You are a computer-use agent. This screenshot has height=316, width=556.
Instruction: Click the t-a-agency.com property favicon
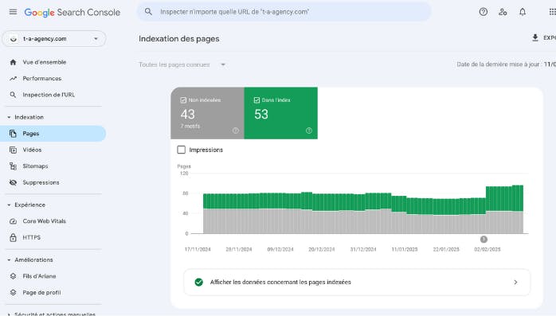pyautogui.click(x=14, y=39)
